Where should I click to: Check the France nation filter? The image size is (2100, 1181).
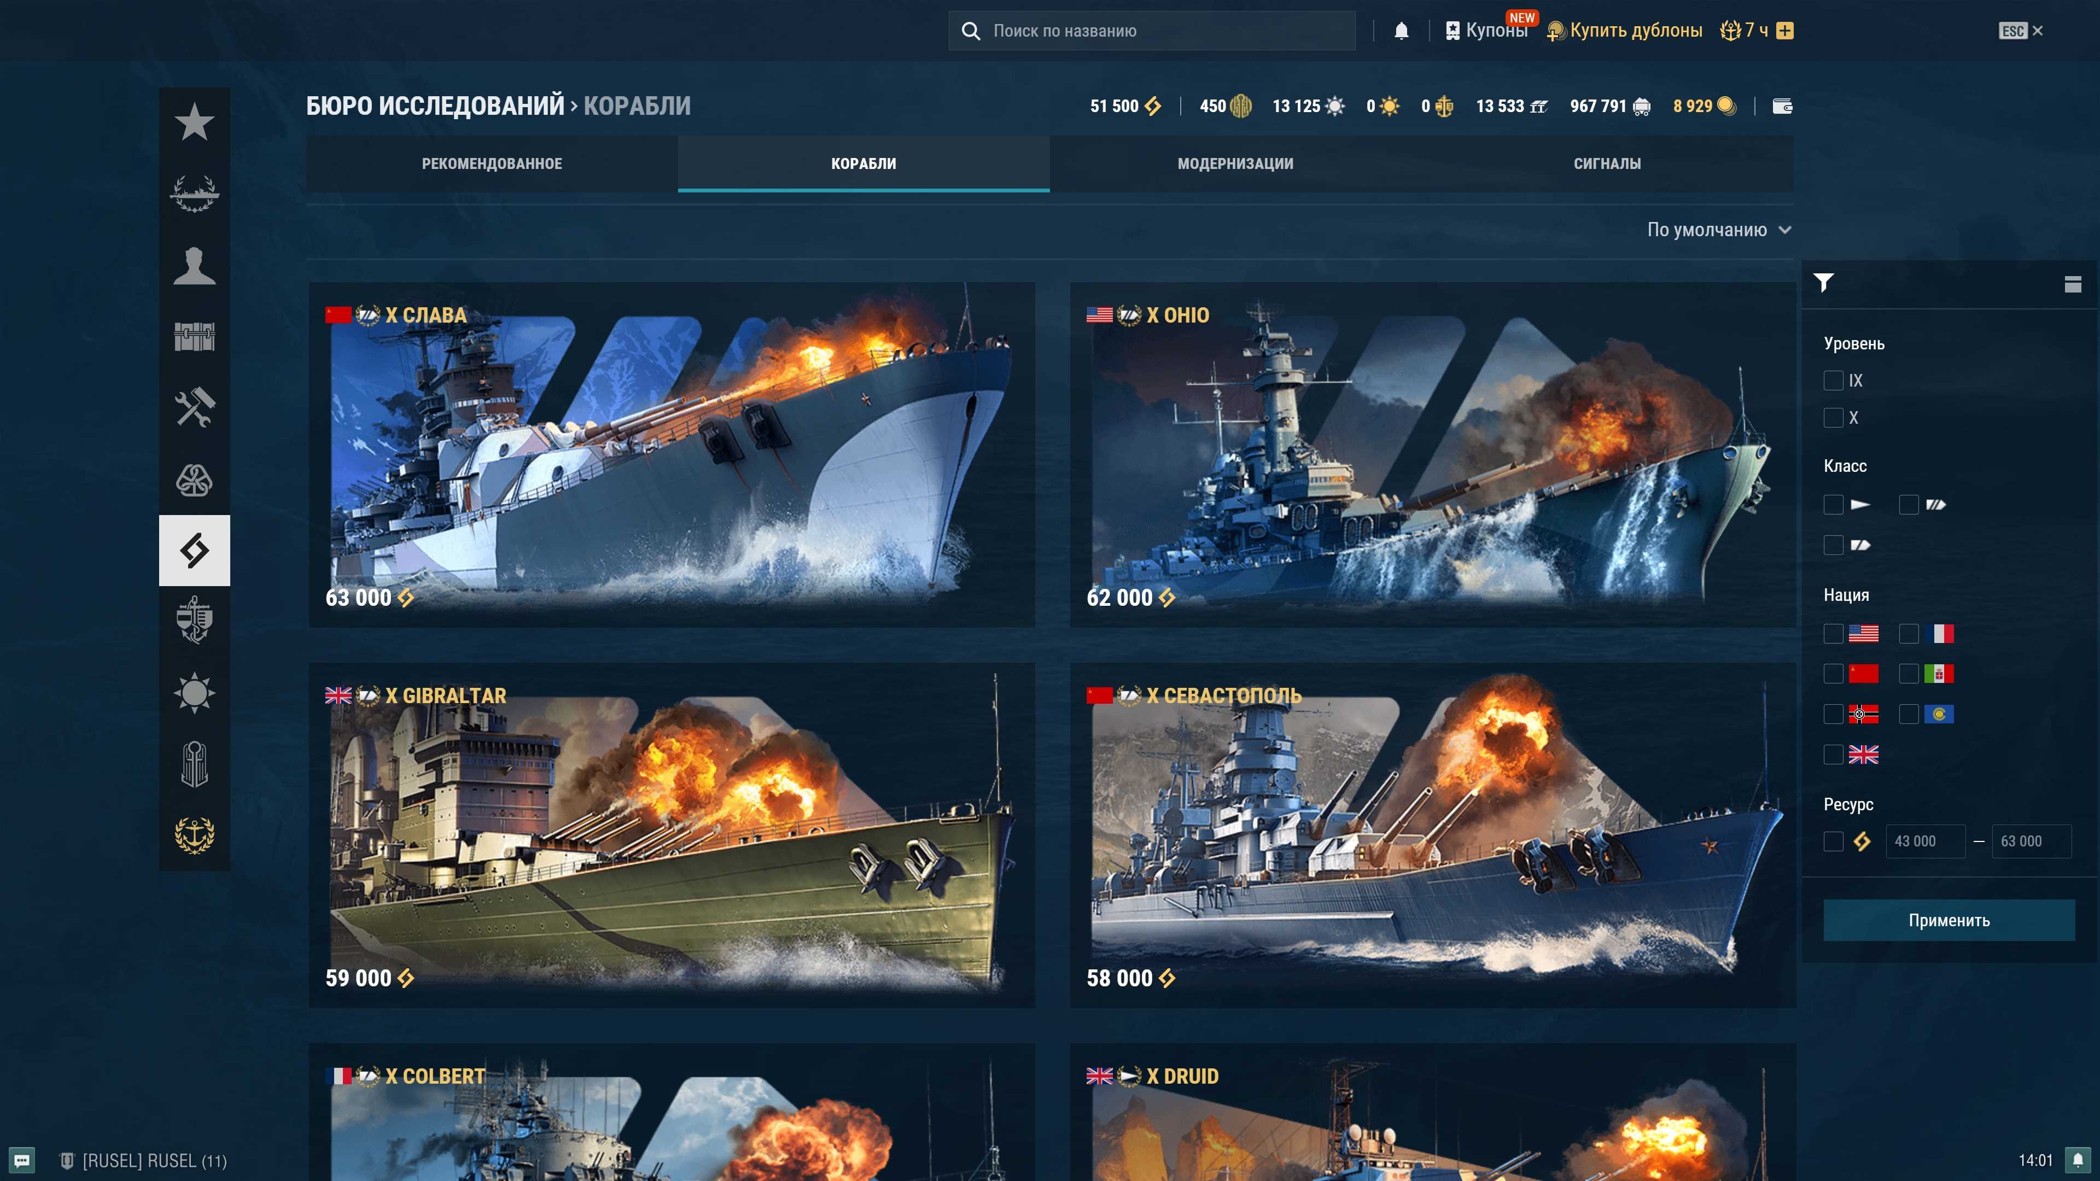[1909, 633]
